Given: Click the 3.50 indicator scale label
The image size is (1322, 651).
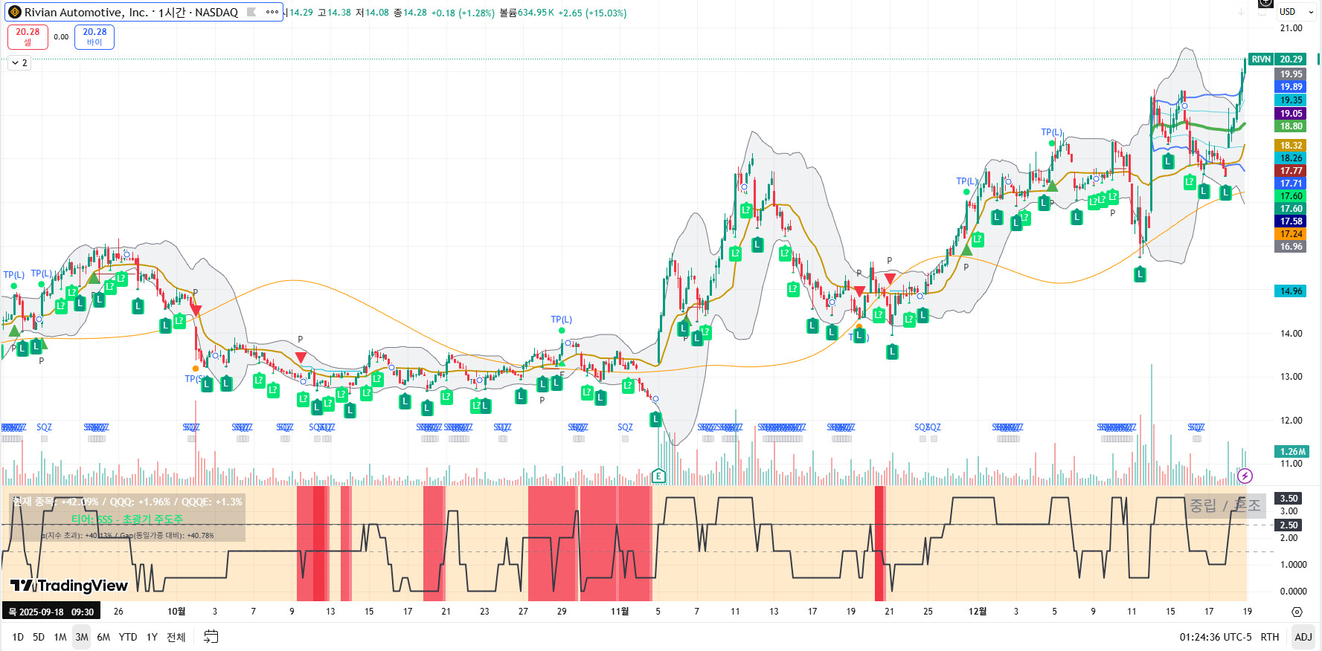Looking at the screenshot, I should pos(1289,499).
